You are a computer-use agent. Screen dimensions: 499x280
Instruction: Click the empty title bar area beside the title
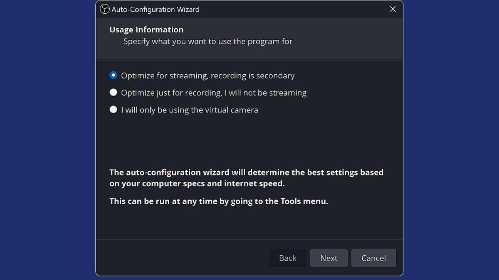(291, 9)
